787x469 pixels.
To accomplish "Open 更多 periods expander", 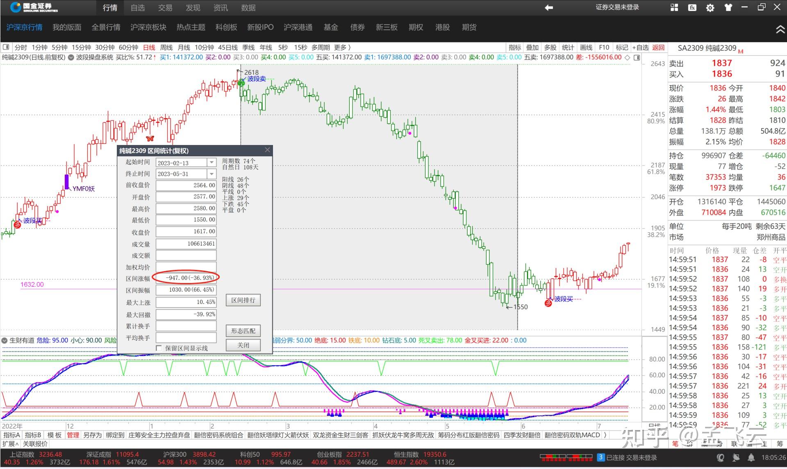I will pos(342,48).
